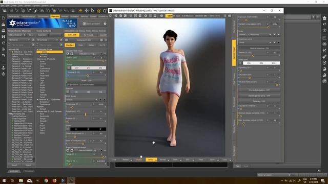Click the Export file icon in left toolbar
The width and height of the screenshot is (328, 184).
[4, 49]
